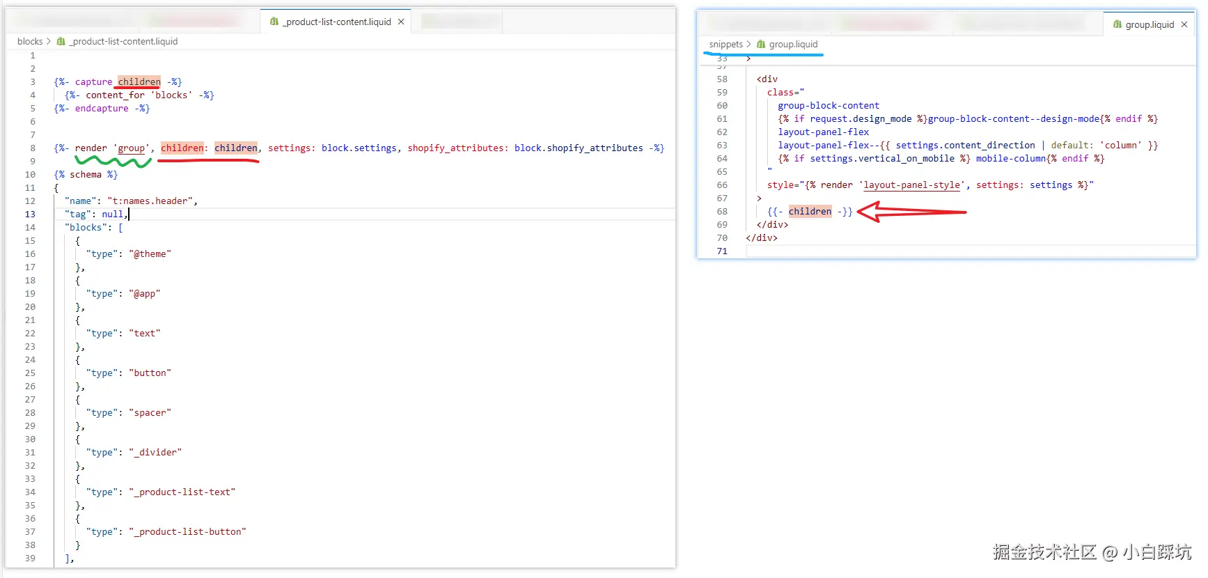
Task: Select the _product-list-content.liquid tab
Action: (336, 22)
